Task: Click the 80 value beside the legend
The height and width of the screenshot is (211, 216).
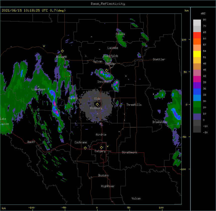Action: point(204,20)
